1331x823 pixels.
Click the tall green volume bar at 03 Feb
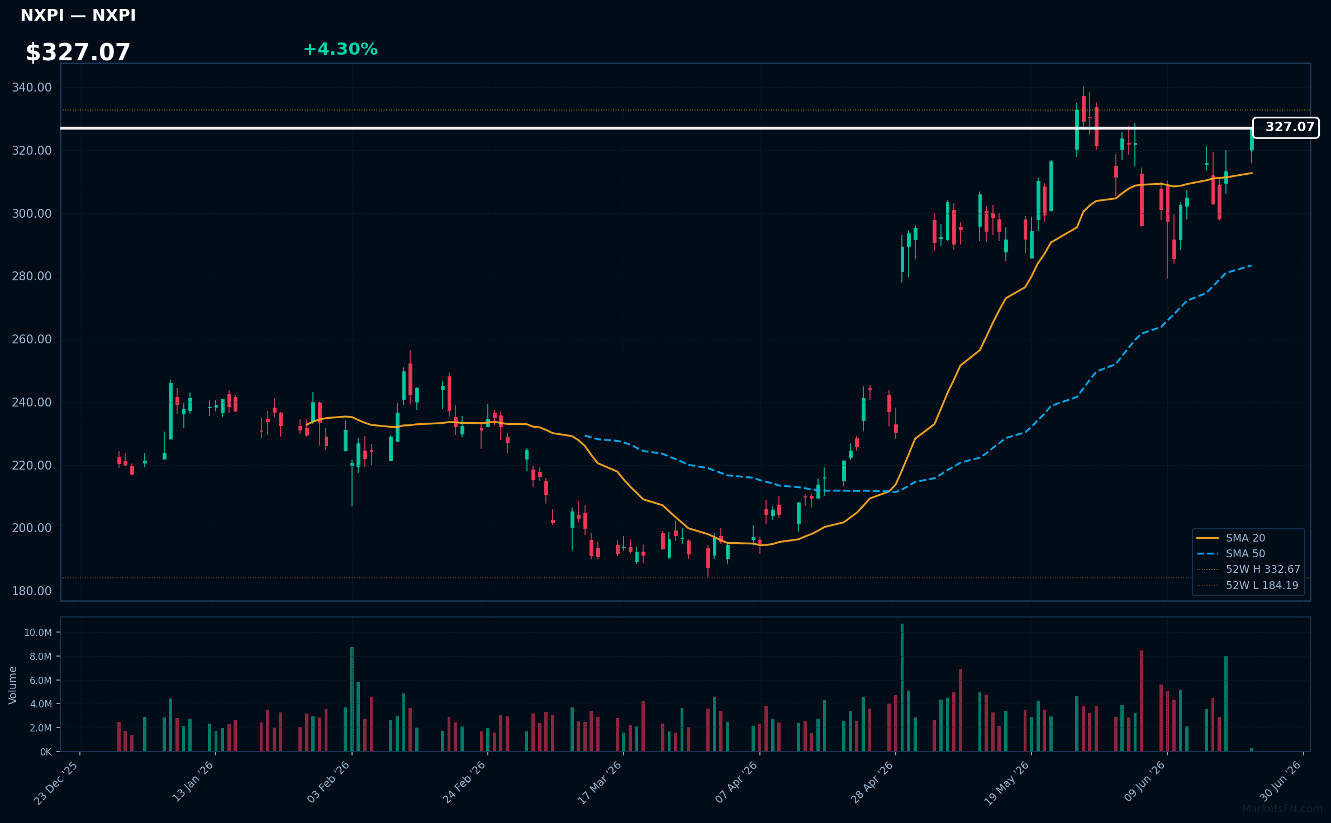[352, 699]
